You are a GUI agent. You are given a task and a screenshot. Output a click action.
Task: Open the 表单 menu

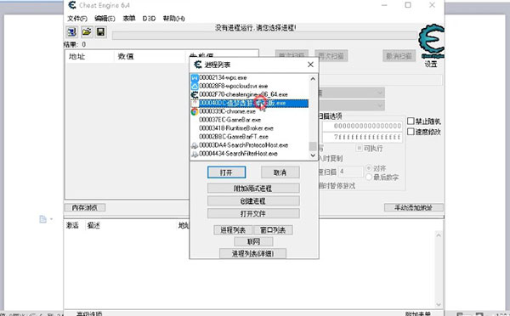[x=129, y=19]
